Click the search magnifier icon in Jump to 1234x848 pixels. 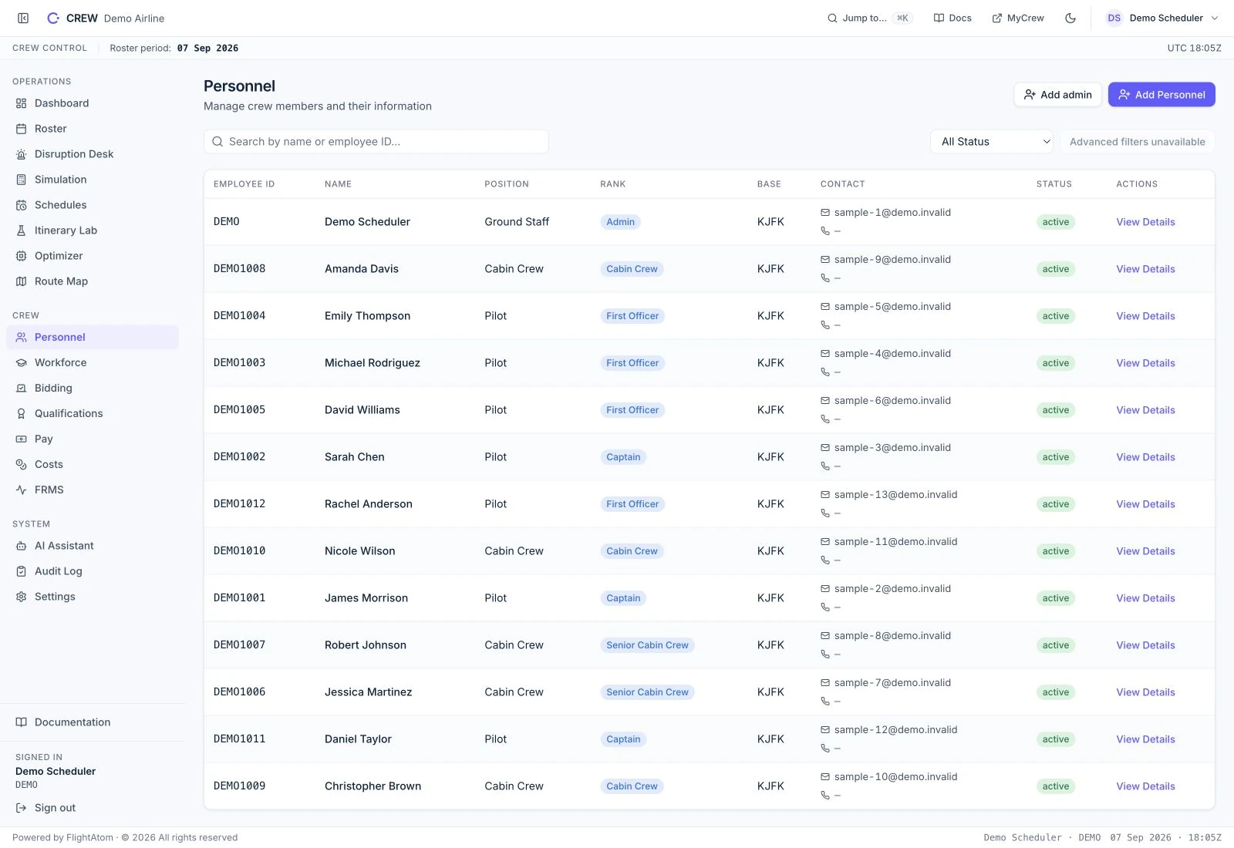click(832, 18)
